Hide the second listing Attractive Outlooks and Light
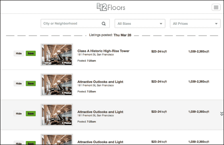Image resolution: width=224 pixels, height=145 pixels. coord(19,83)
